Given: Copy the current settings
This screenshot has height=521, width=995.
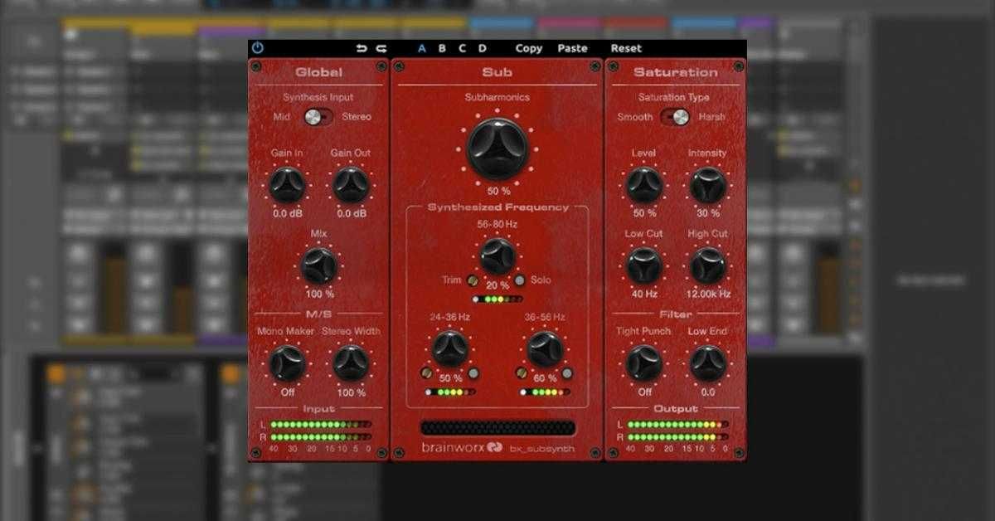Looking at the screenshot, I should (x=529, y=48).
